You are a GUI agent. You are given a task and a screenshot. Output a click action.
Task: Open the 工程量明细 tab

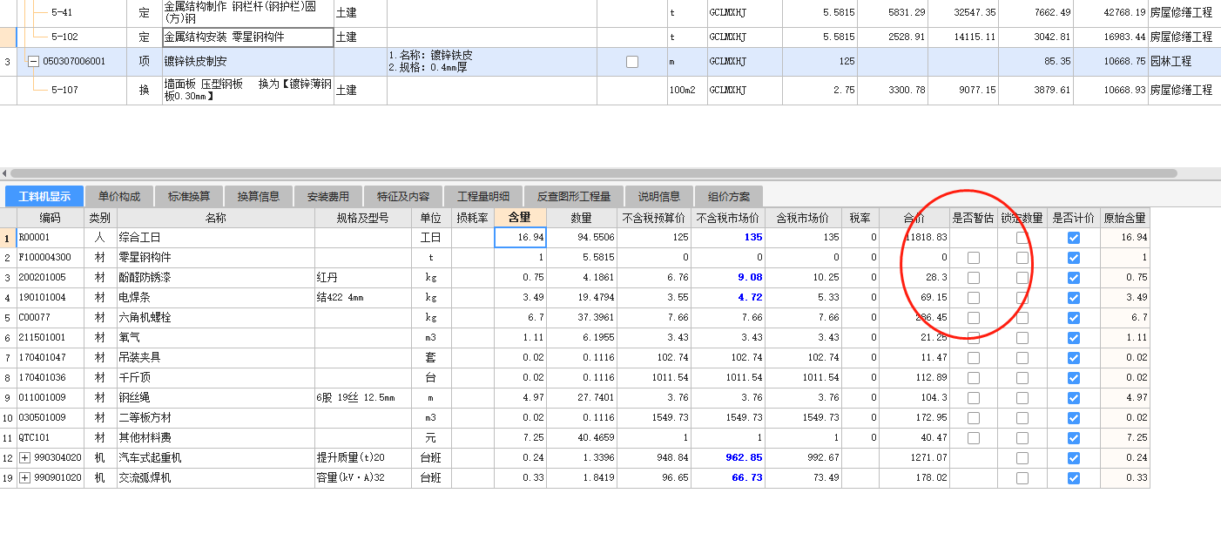pos(483,196)
